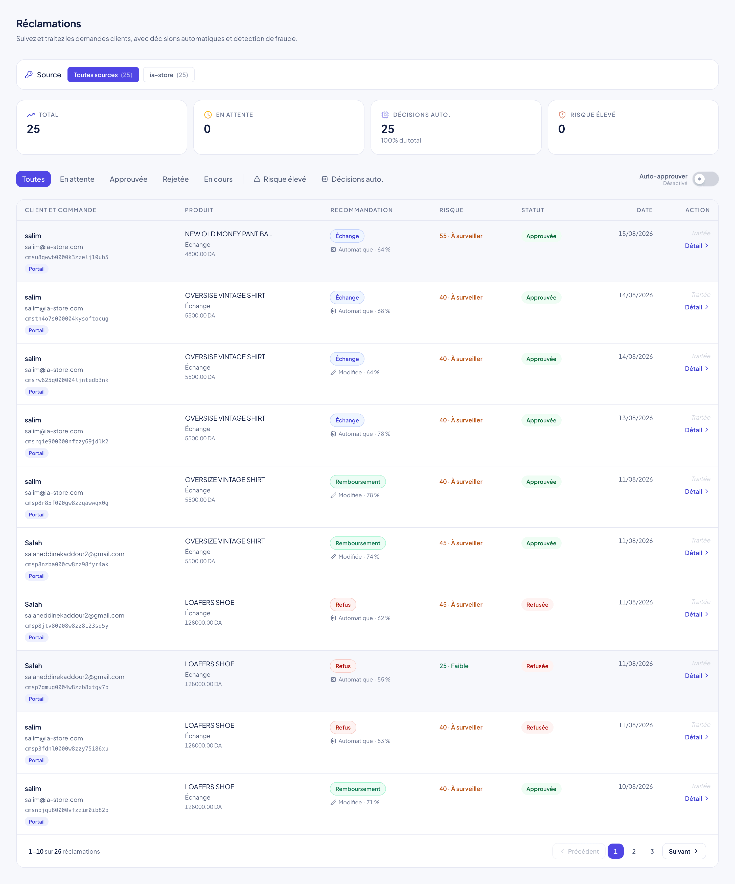Click the RECOMMANDATION column header
Screen dimensions: 735x884
point(361,210)
